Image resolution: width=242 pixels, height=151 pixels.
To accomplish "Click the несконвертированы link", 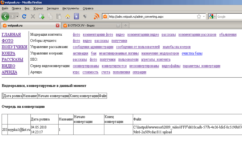I will pyautogui.click(x=144, y=66).
